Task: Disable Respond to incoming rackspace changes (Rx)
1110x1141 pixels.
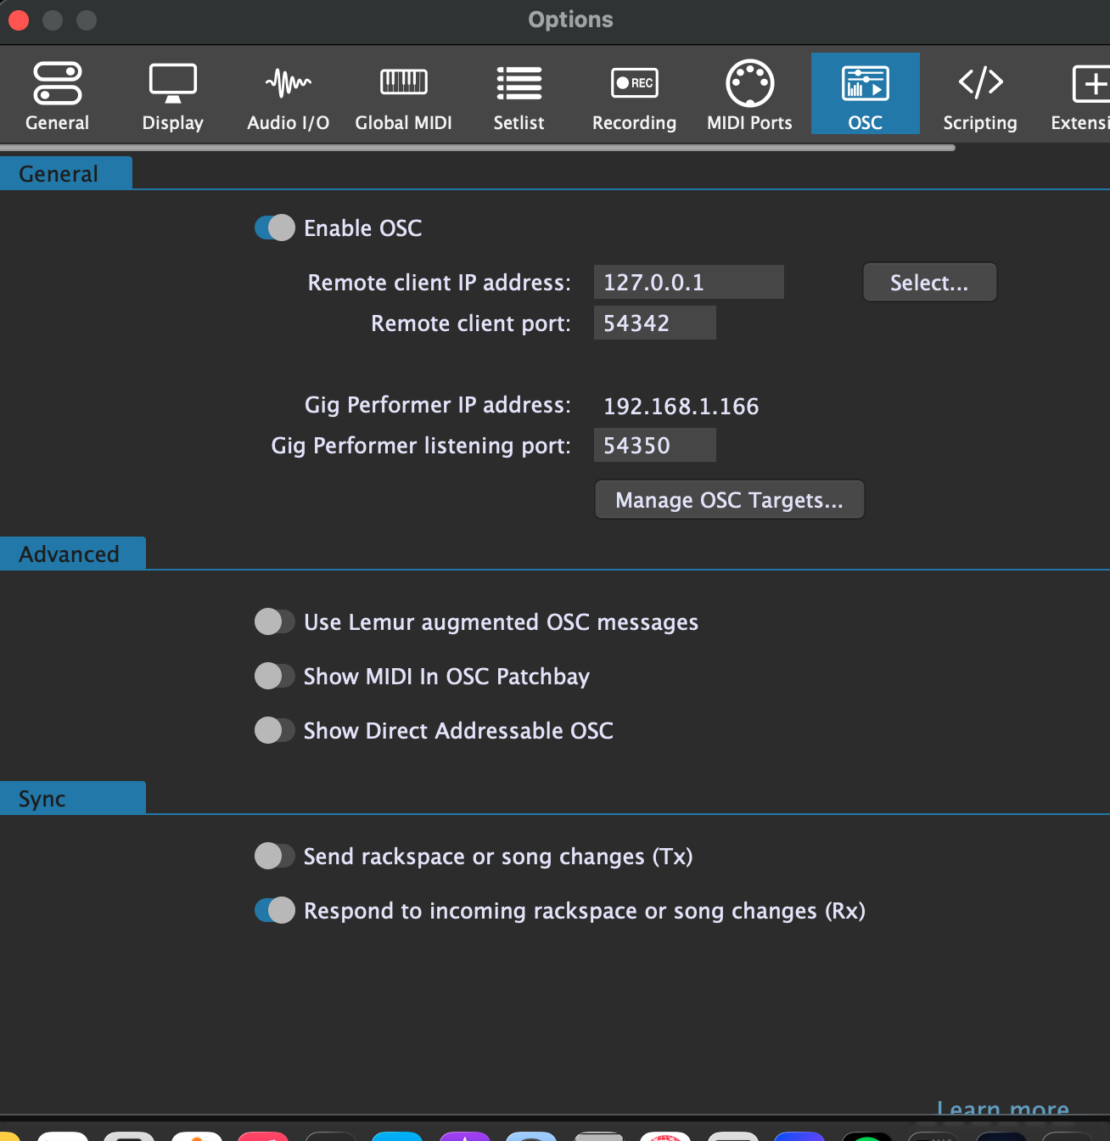Action: point(274,911)
